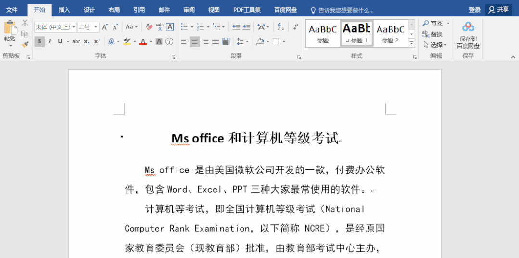
Task: Open the enclosed character tool
Action: click(169, 41)
